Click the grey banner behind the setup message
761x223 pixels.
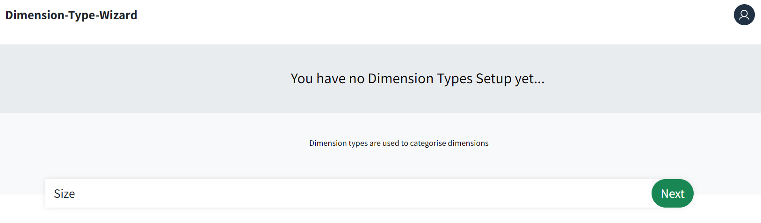(x=140, y=79)
